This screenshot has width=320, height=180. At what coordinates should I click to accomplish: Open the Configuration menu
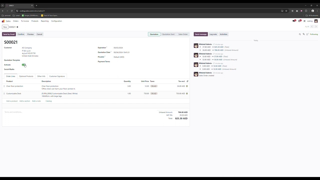56,21
